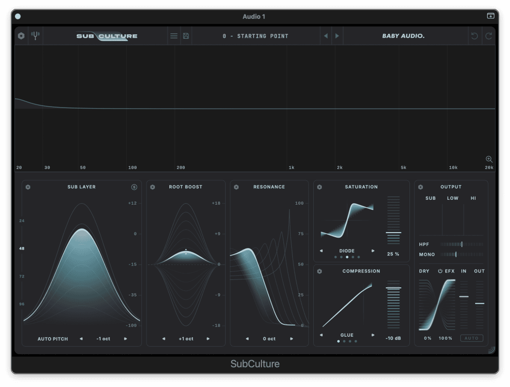Click the '+1 oct' Root Boost value
The height and width of the screenshot is (387, 510).
(186, 339)
